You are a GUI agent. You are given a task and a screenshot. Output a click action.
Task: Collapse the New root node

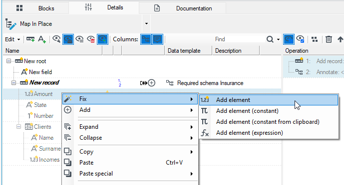pos(8,61)
